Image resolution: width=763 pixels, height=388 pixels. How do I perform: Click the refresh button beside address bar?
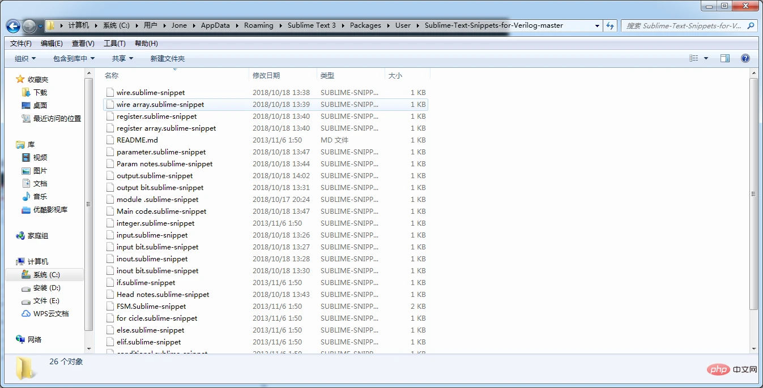610,25
